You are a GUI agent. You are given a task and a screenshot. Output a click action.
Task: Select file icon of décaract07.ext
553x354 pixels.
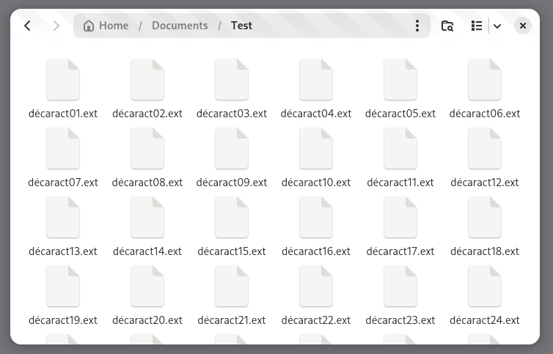pos(63,148)
